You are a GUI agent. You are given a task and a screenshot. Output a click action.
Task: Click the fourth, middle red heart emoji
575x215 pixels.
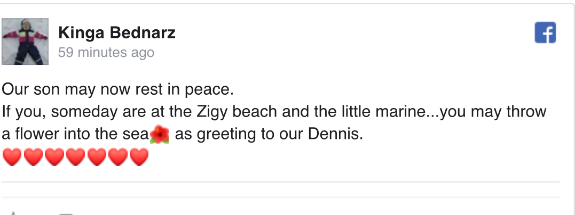coord(75,157)
